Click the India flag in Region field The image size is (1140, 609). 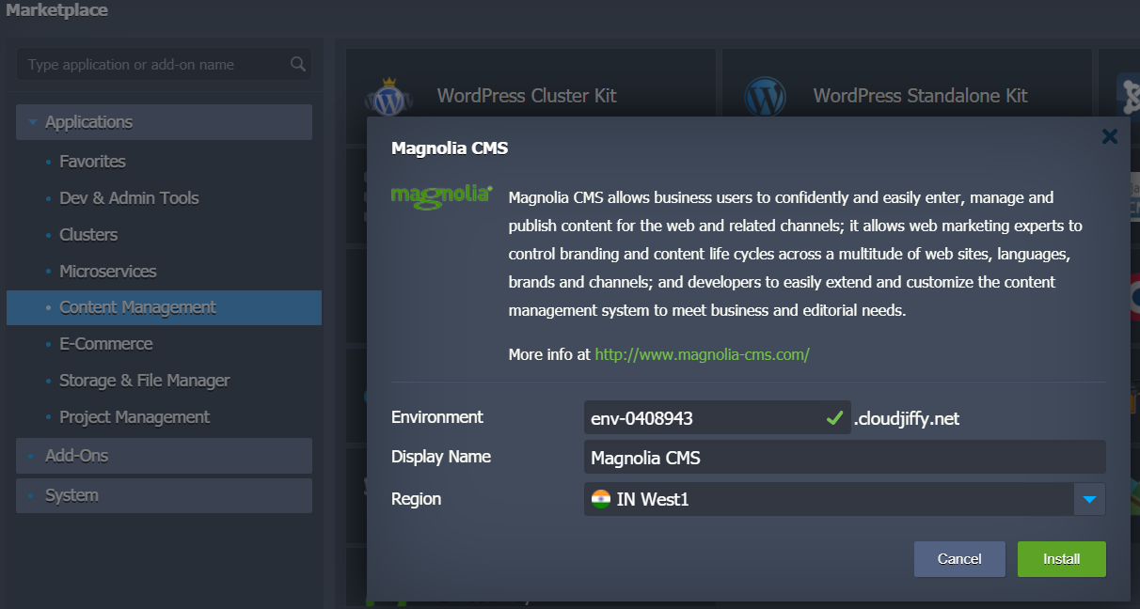600,499
